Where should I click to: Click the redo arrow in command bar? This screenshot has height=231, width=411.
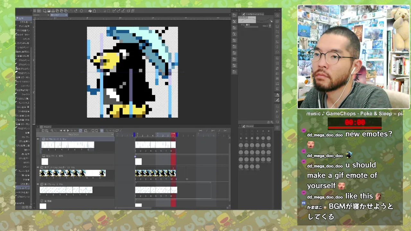click(76, 11)
